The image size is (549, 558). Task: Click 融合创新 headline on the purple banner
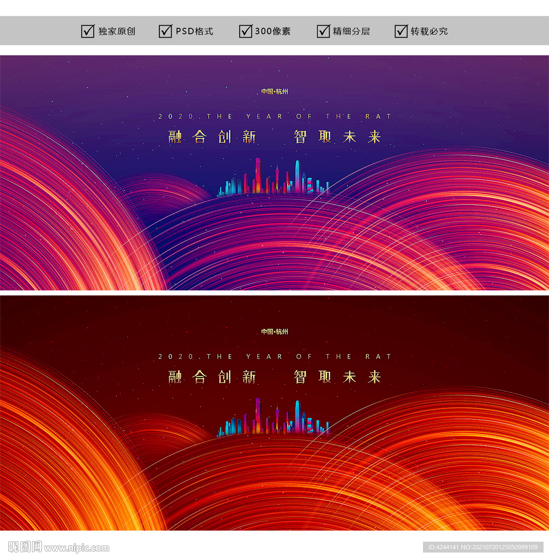click(x=212, y=137)
